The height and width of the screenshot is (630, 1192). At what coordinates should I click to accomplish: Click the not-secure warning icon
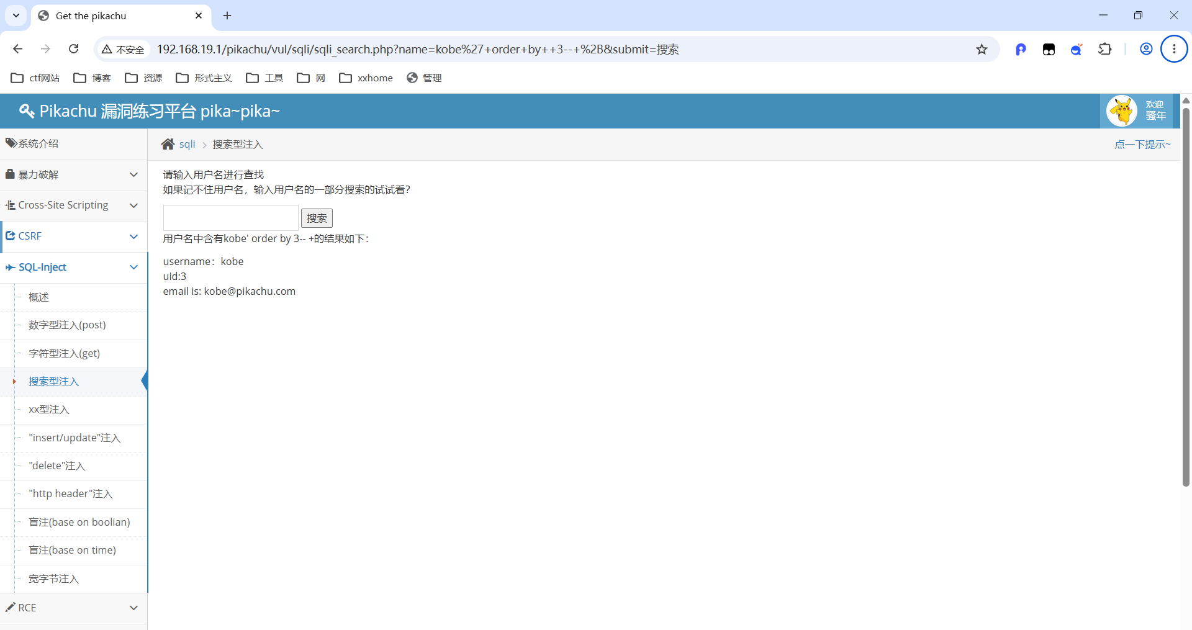107,49
